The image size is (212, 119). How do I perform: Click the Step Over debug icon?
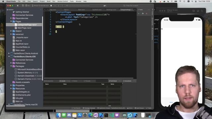tap(55, 6)
